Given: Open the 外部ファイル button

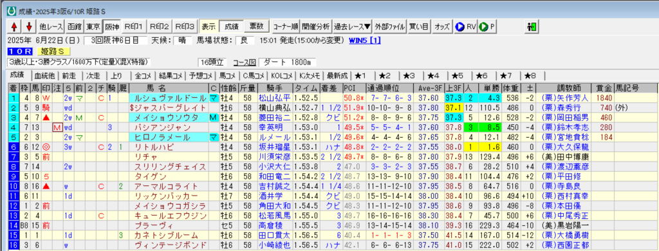Looking at the screenshot, I should [389, 26].
